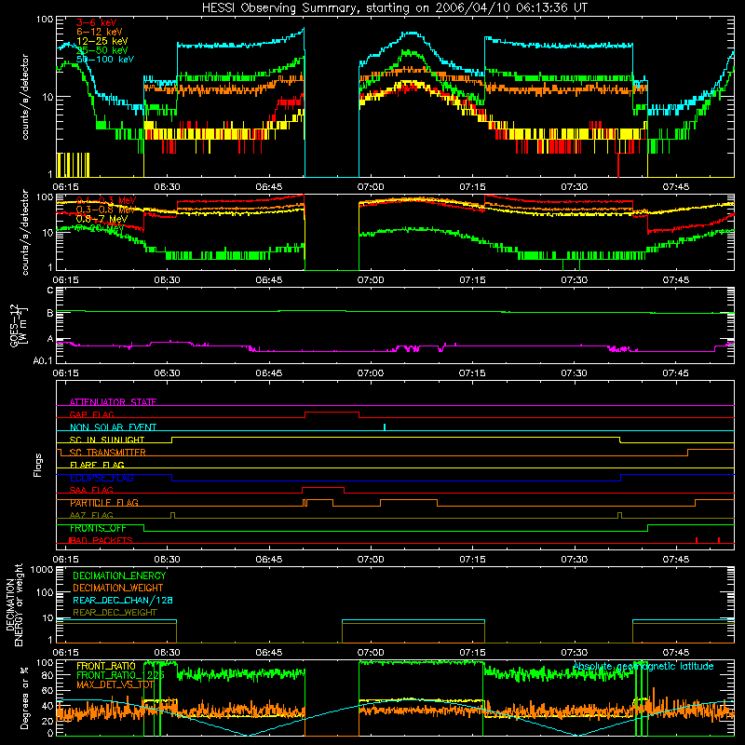Click 06:45 tick under the MeV counts panel
745x745 pixels.
tap(269, 280)
